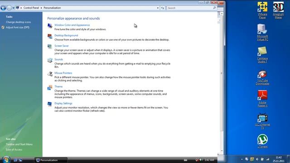
Task: Click the Screen Saver monitor icon
Action: [50, 47]
